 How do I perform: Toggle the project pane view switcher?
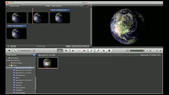[87, 6]
